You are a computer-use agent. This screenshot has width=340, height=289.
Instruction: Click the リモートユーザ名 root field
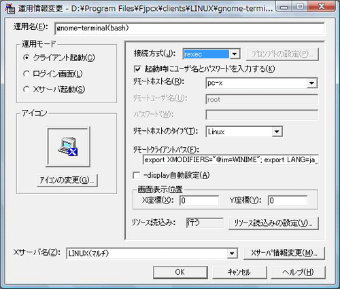262,100
